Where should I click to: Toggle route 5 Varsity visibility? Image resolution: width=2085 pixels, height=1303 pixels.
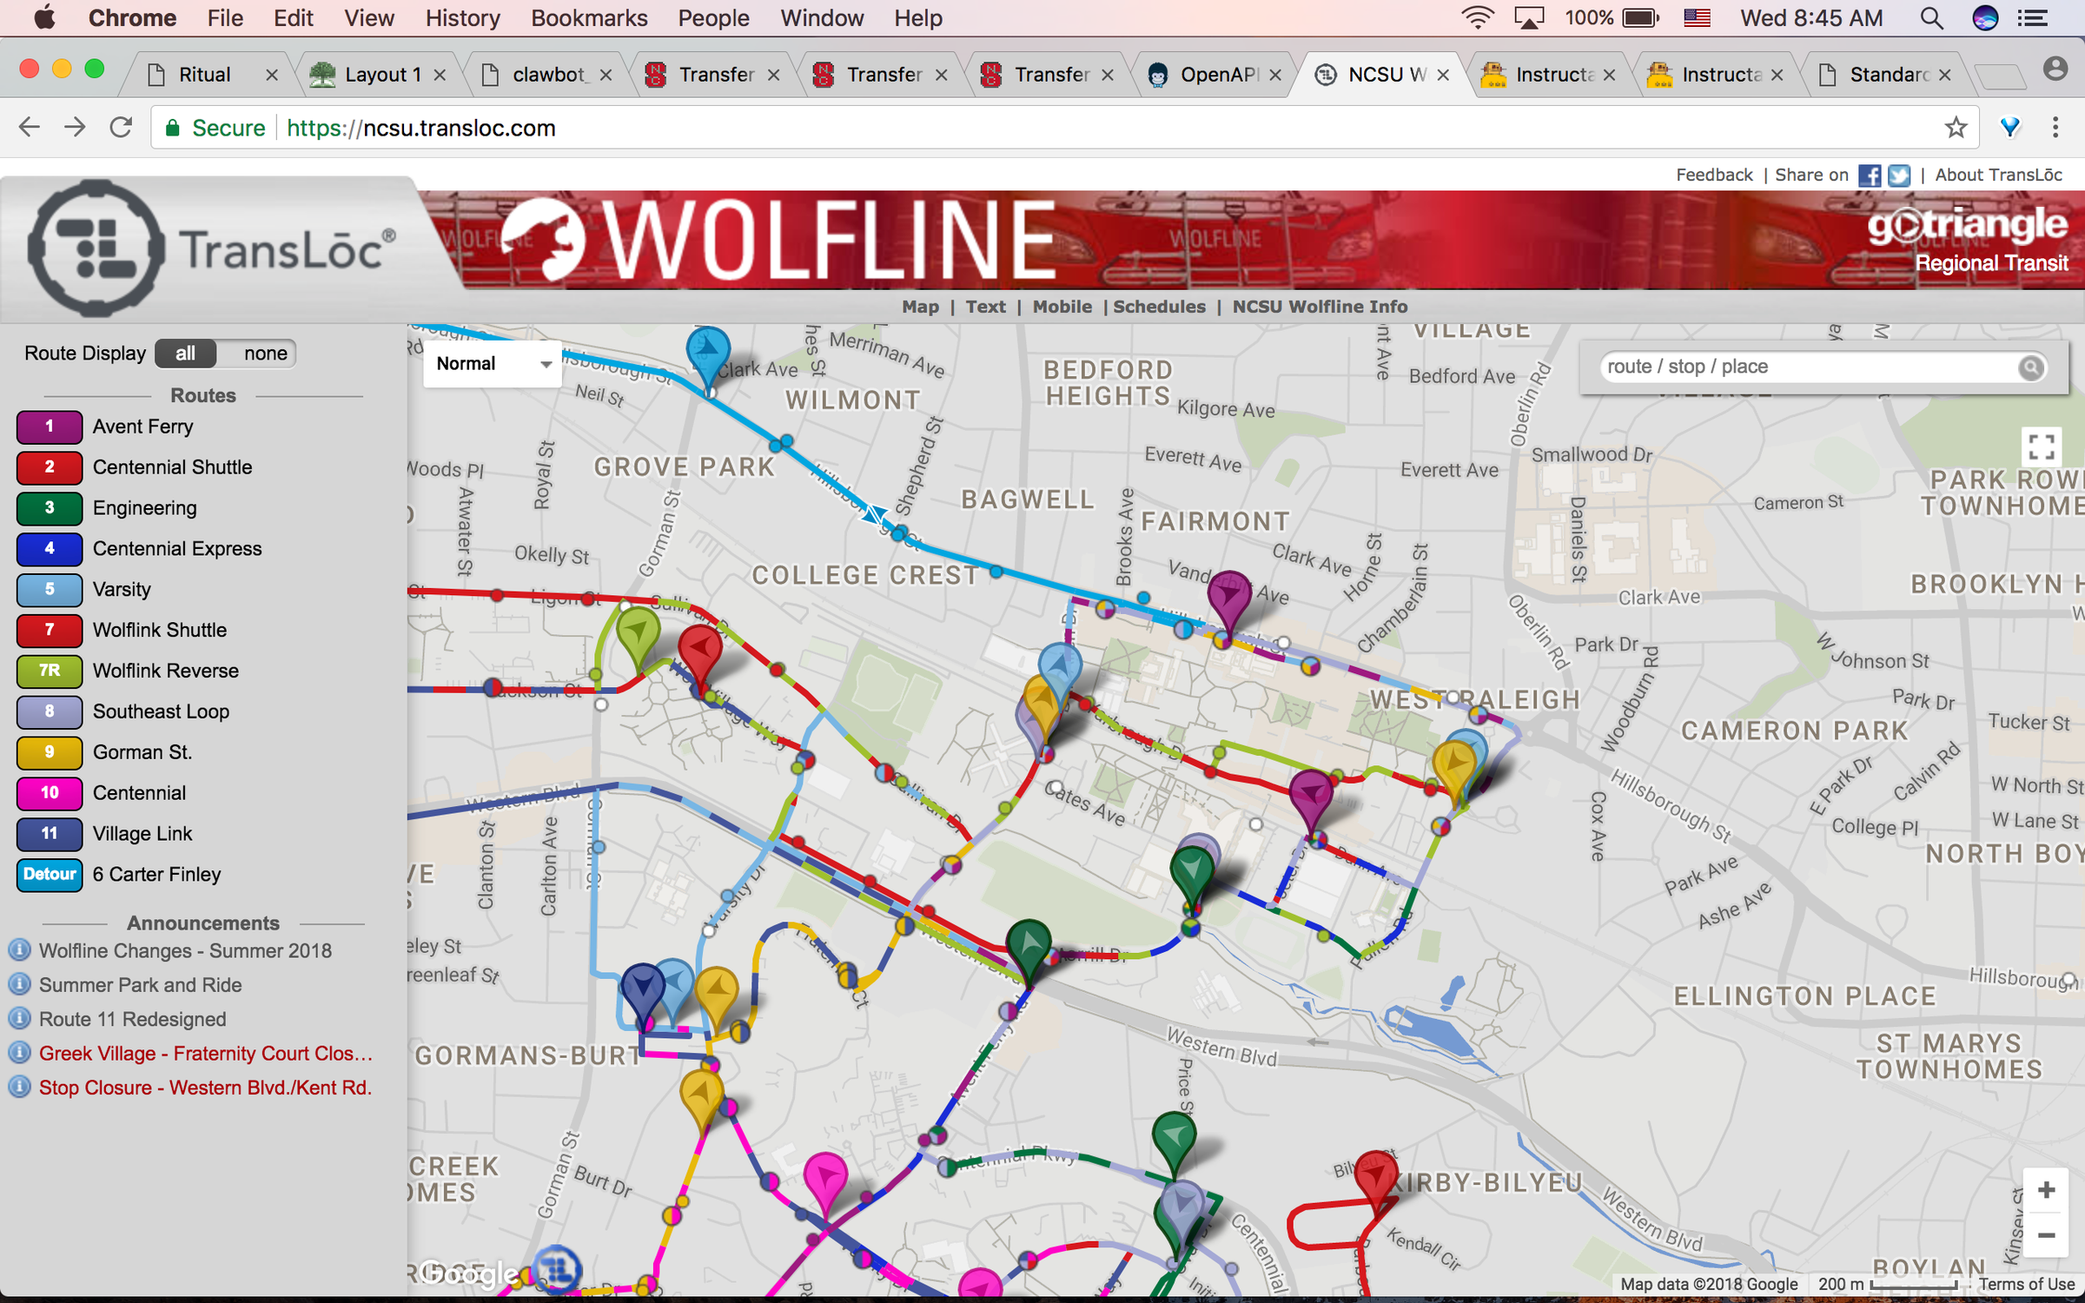click(50, 590)
